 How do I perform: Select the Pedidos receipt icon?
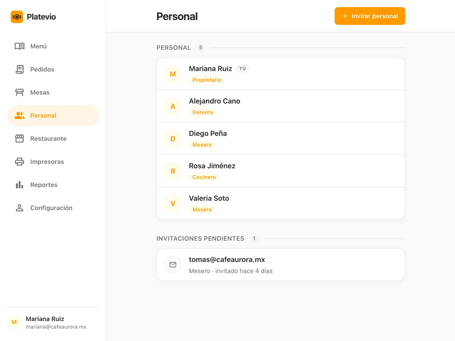[x=19, y=69]
